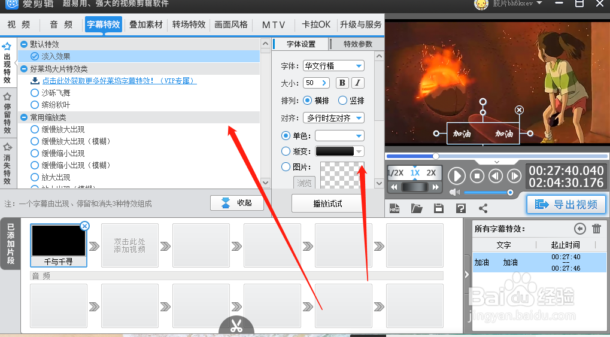Switch to the 视频 tab
This screenshot has height=337, width=610.
coord(19,25)
